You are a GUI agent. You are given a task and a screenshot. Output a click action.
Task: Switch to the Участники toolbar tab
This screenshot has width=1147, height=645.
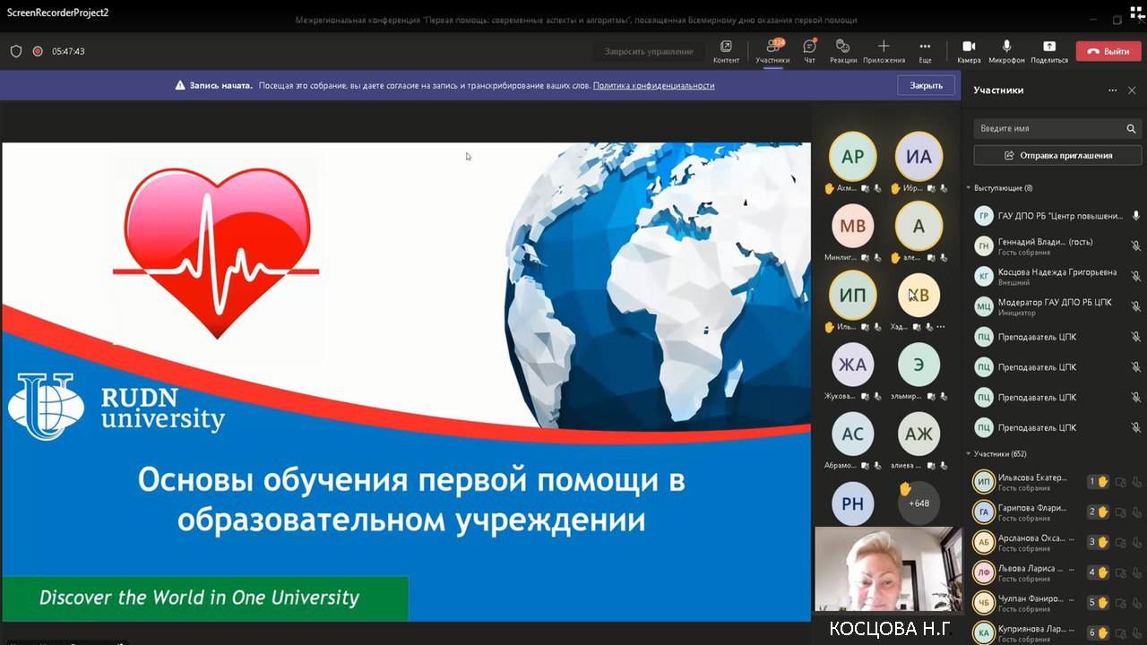[772, 50]
